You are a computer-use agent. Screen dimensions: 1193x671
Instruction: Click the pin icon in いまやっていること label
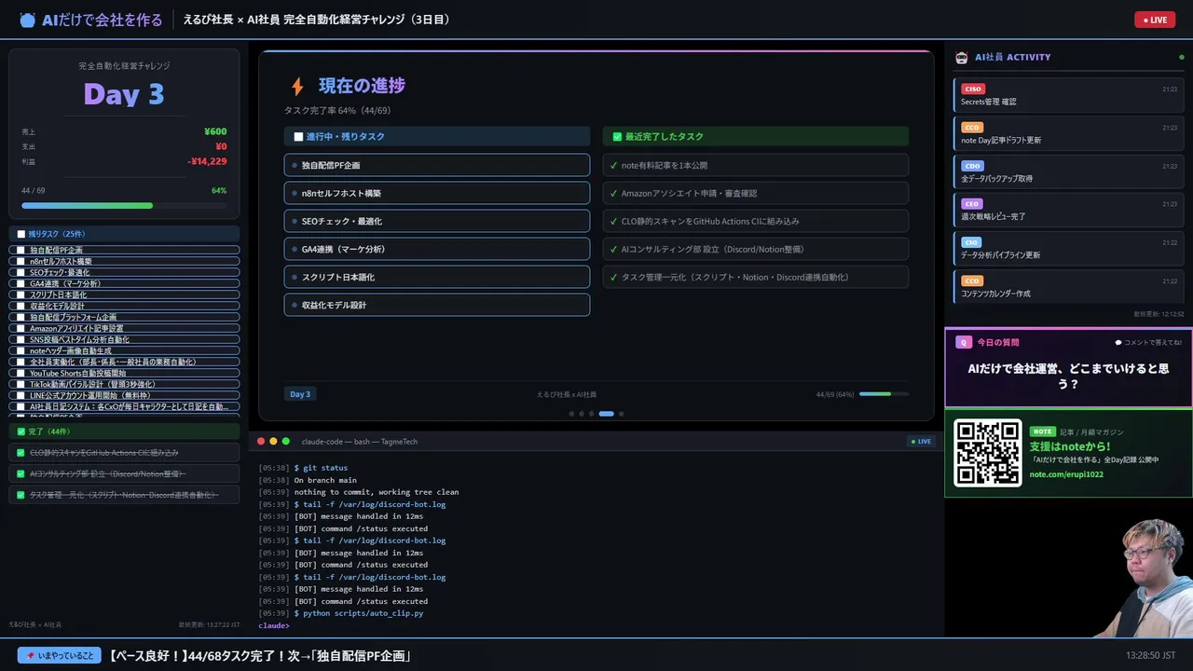tap(31, 655)
